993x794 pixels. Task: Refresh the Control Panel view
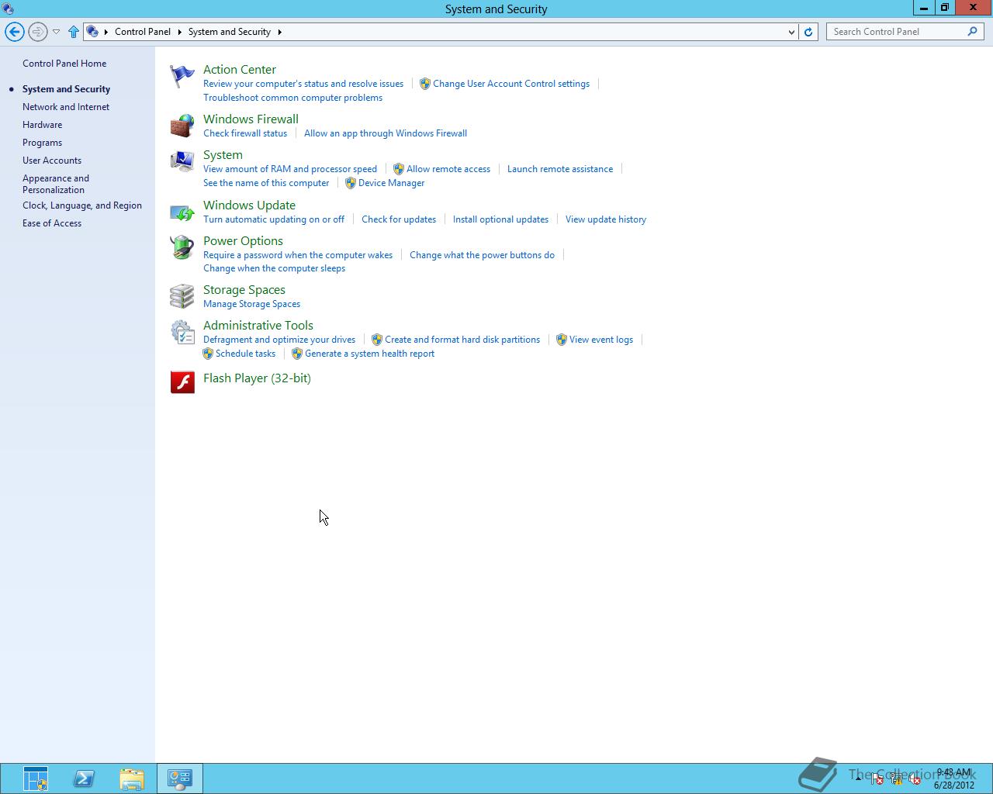pos(808,32)
